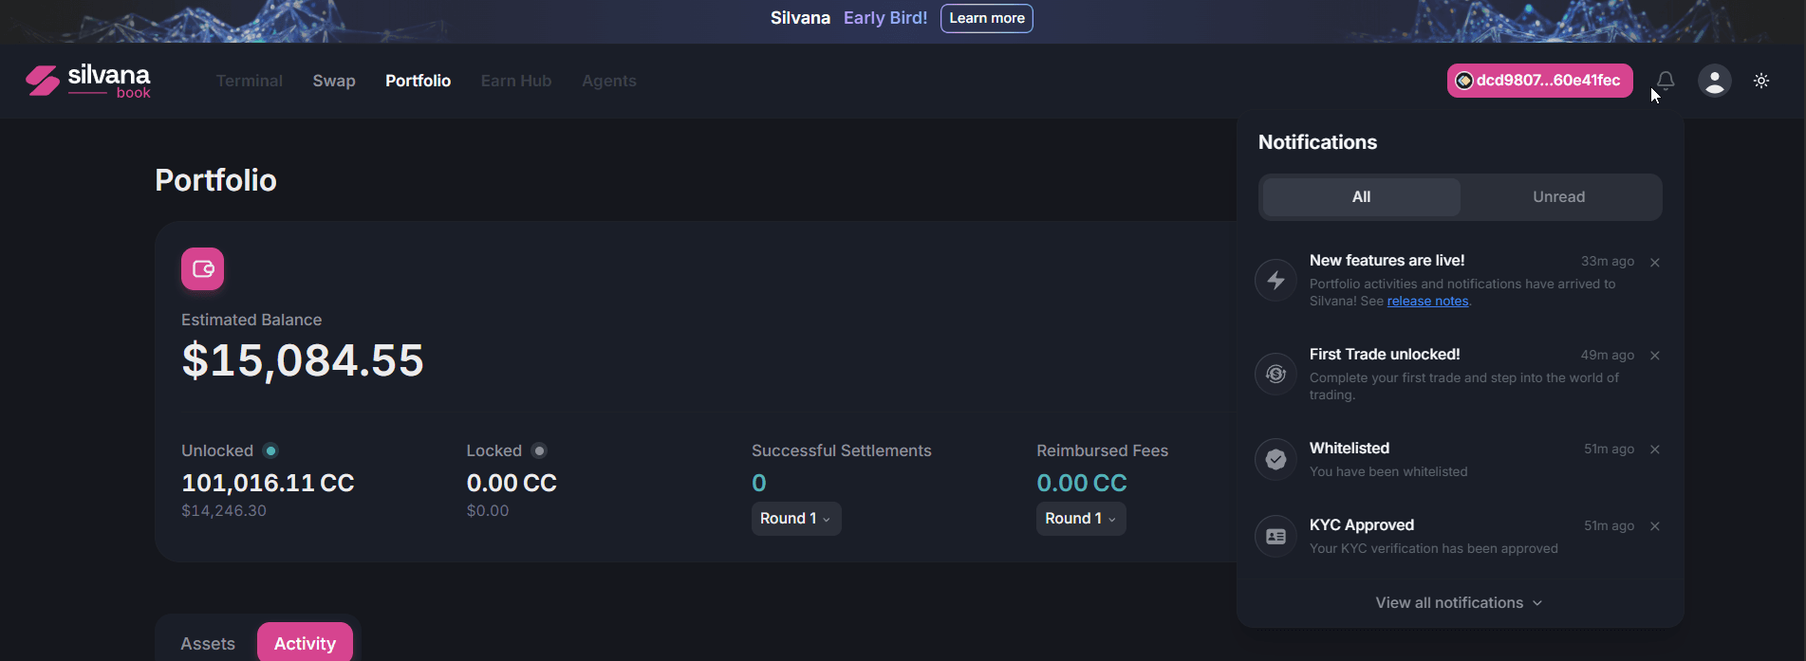The height and width of the screenshot is (661, 1806).
Task: Click the Silvana book logo
Action: click(x=88, y=81)
